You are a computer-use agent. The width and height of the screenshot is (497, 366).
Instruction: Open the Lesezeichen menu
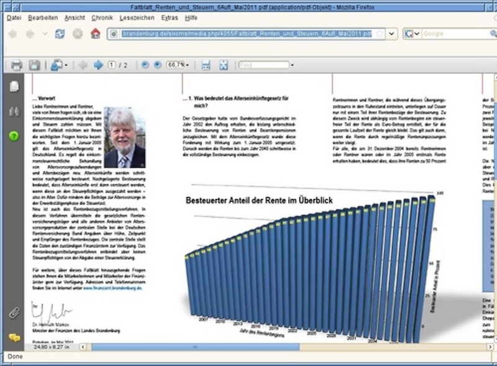[x=137, y=18]
